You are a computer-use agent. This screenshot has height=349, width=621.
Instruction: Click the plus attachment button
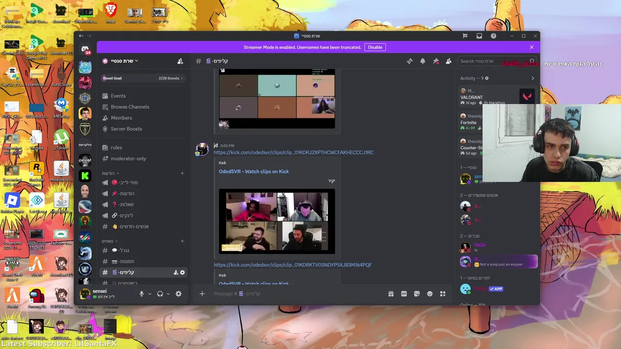202,294
